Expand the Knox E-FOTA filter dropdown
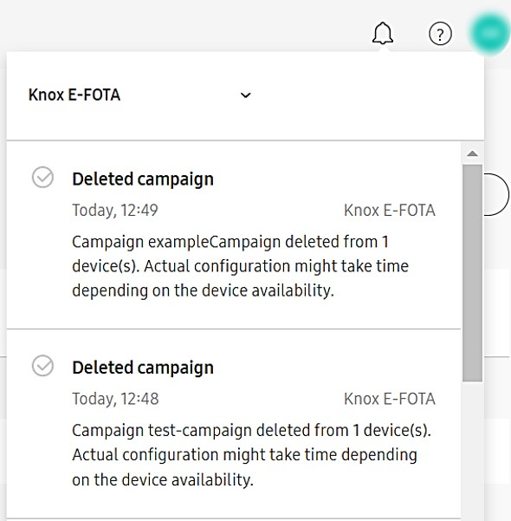 (x=139, y=95)
